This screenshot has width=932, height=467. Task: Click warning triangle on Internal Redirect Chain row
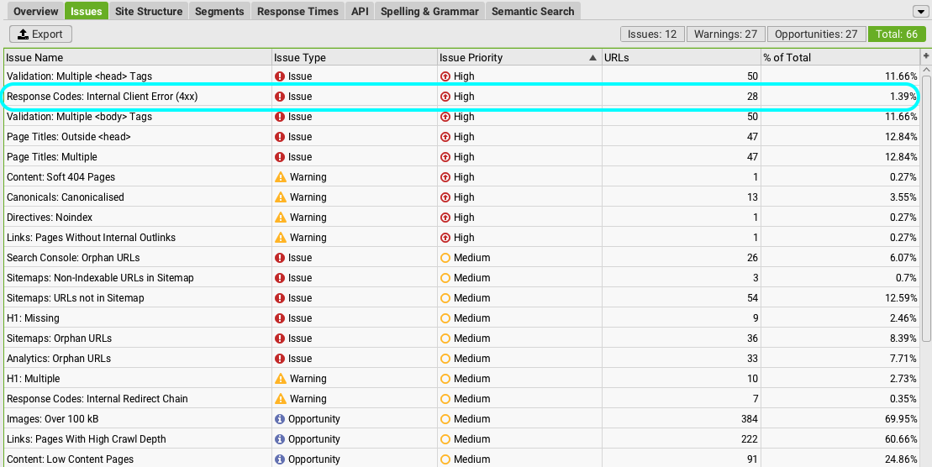(281, 399)
